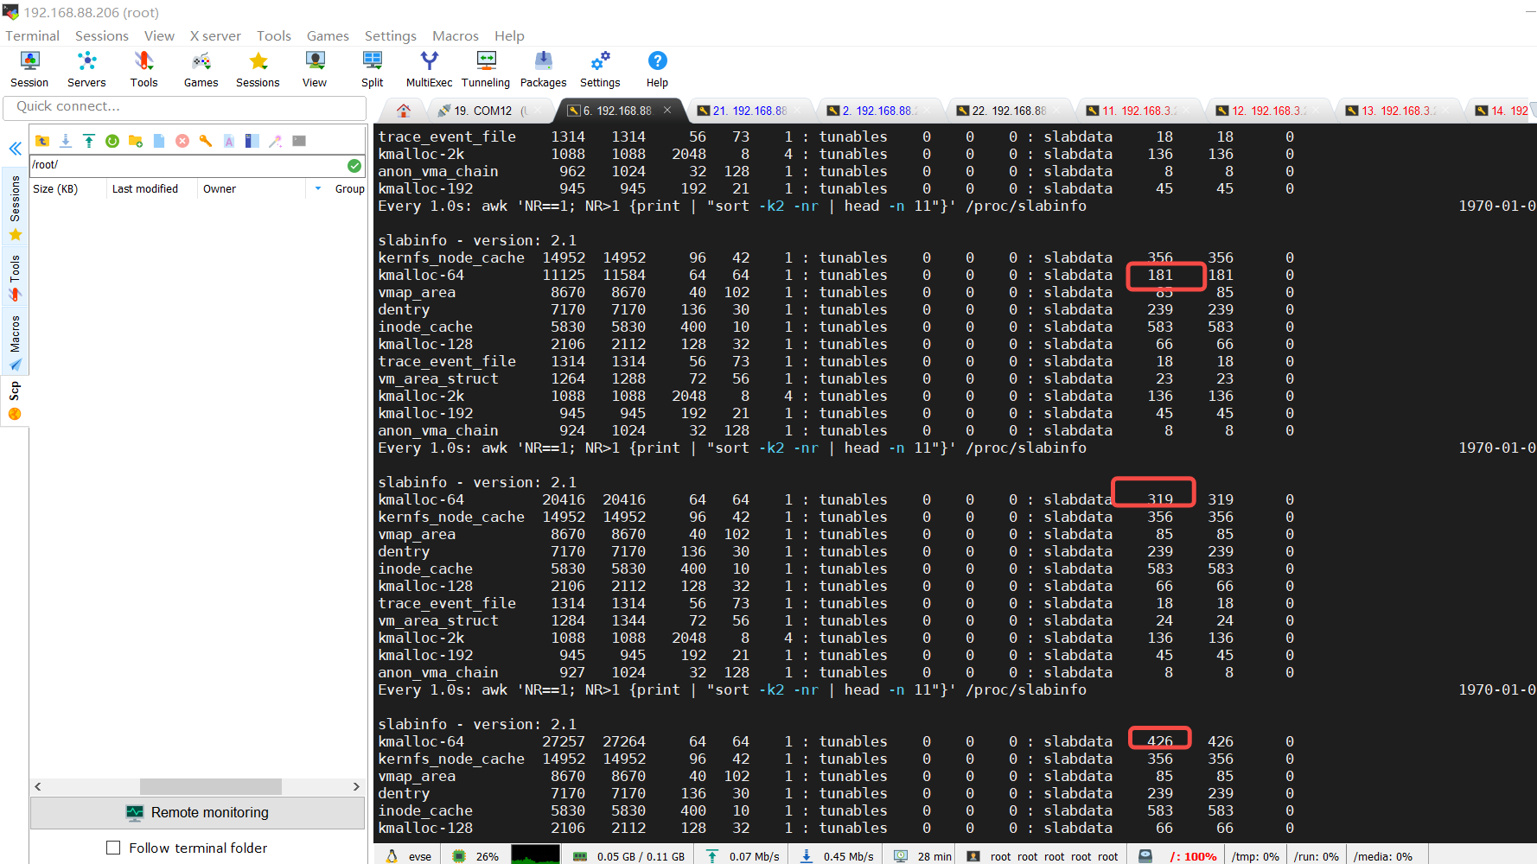Open the Tunneling icon
The width and height of the screenshot is (1537, 864).
[486, 69]
